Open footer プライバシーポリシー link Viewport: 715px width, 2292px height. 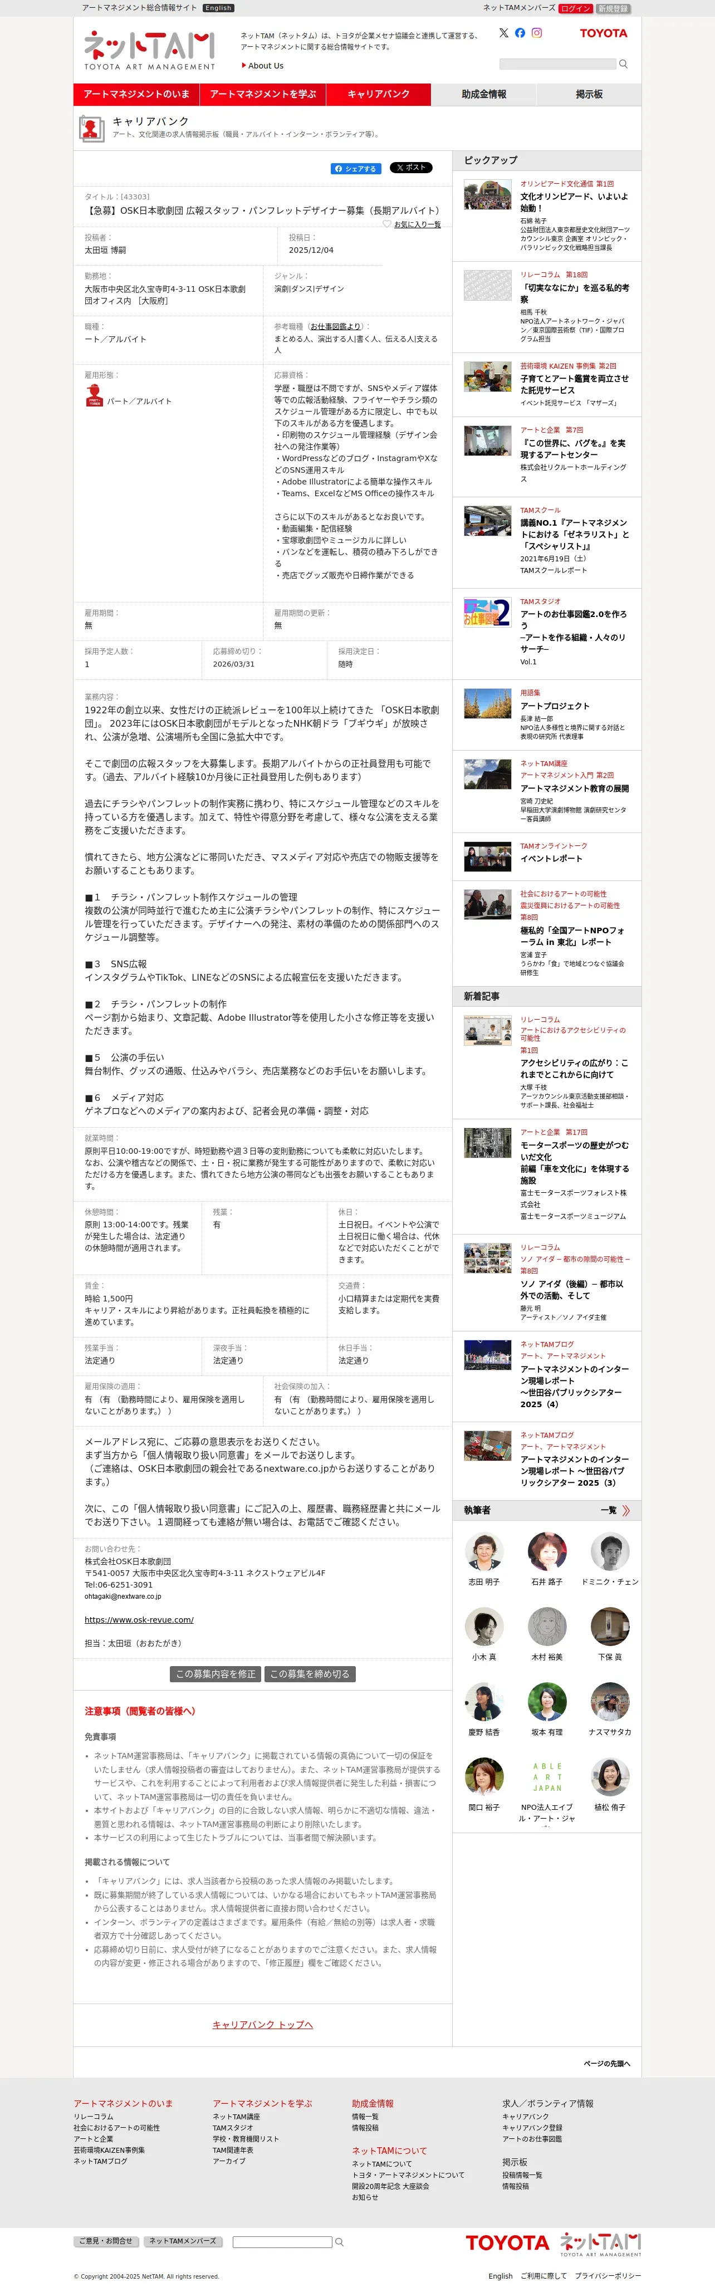pos(608,2276)
